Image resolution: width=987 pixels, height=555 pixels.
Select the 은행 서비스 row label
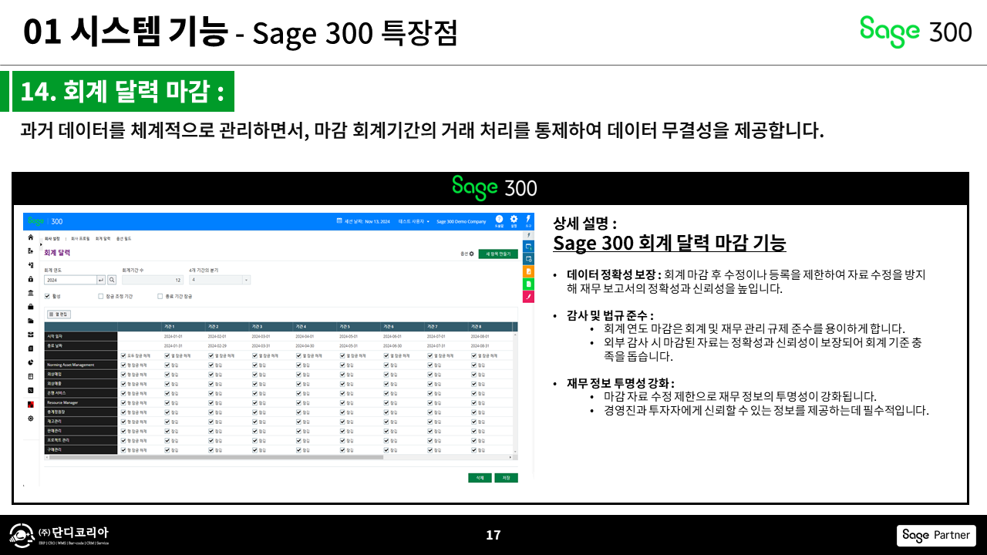(81, 393)
